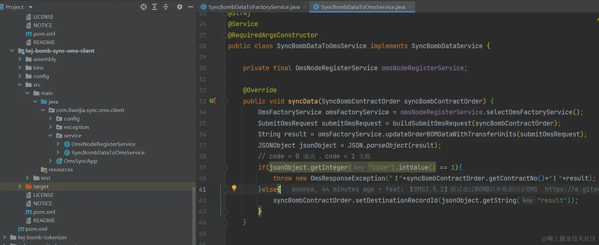The height and width of the screenshot is (245, 599).
Task: Select the OmsSyncApp class file icon
Action: tap(59, 161)
